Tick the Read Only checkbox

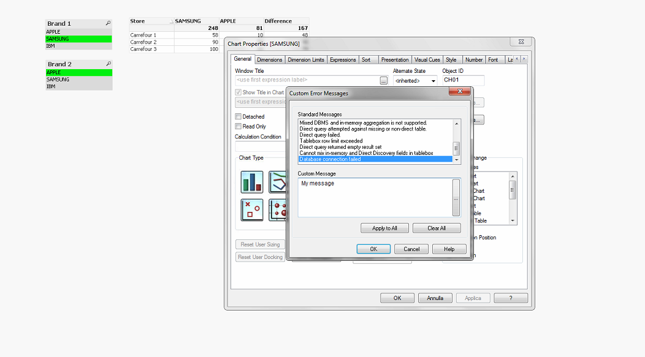tap(239, 126)
